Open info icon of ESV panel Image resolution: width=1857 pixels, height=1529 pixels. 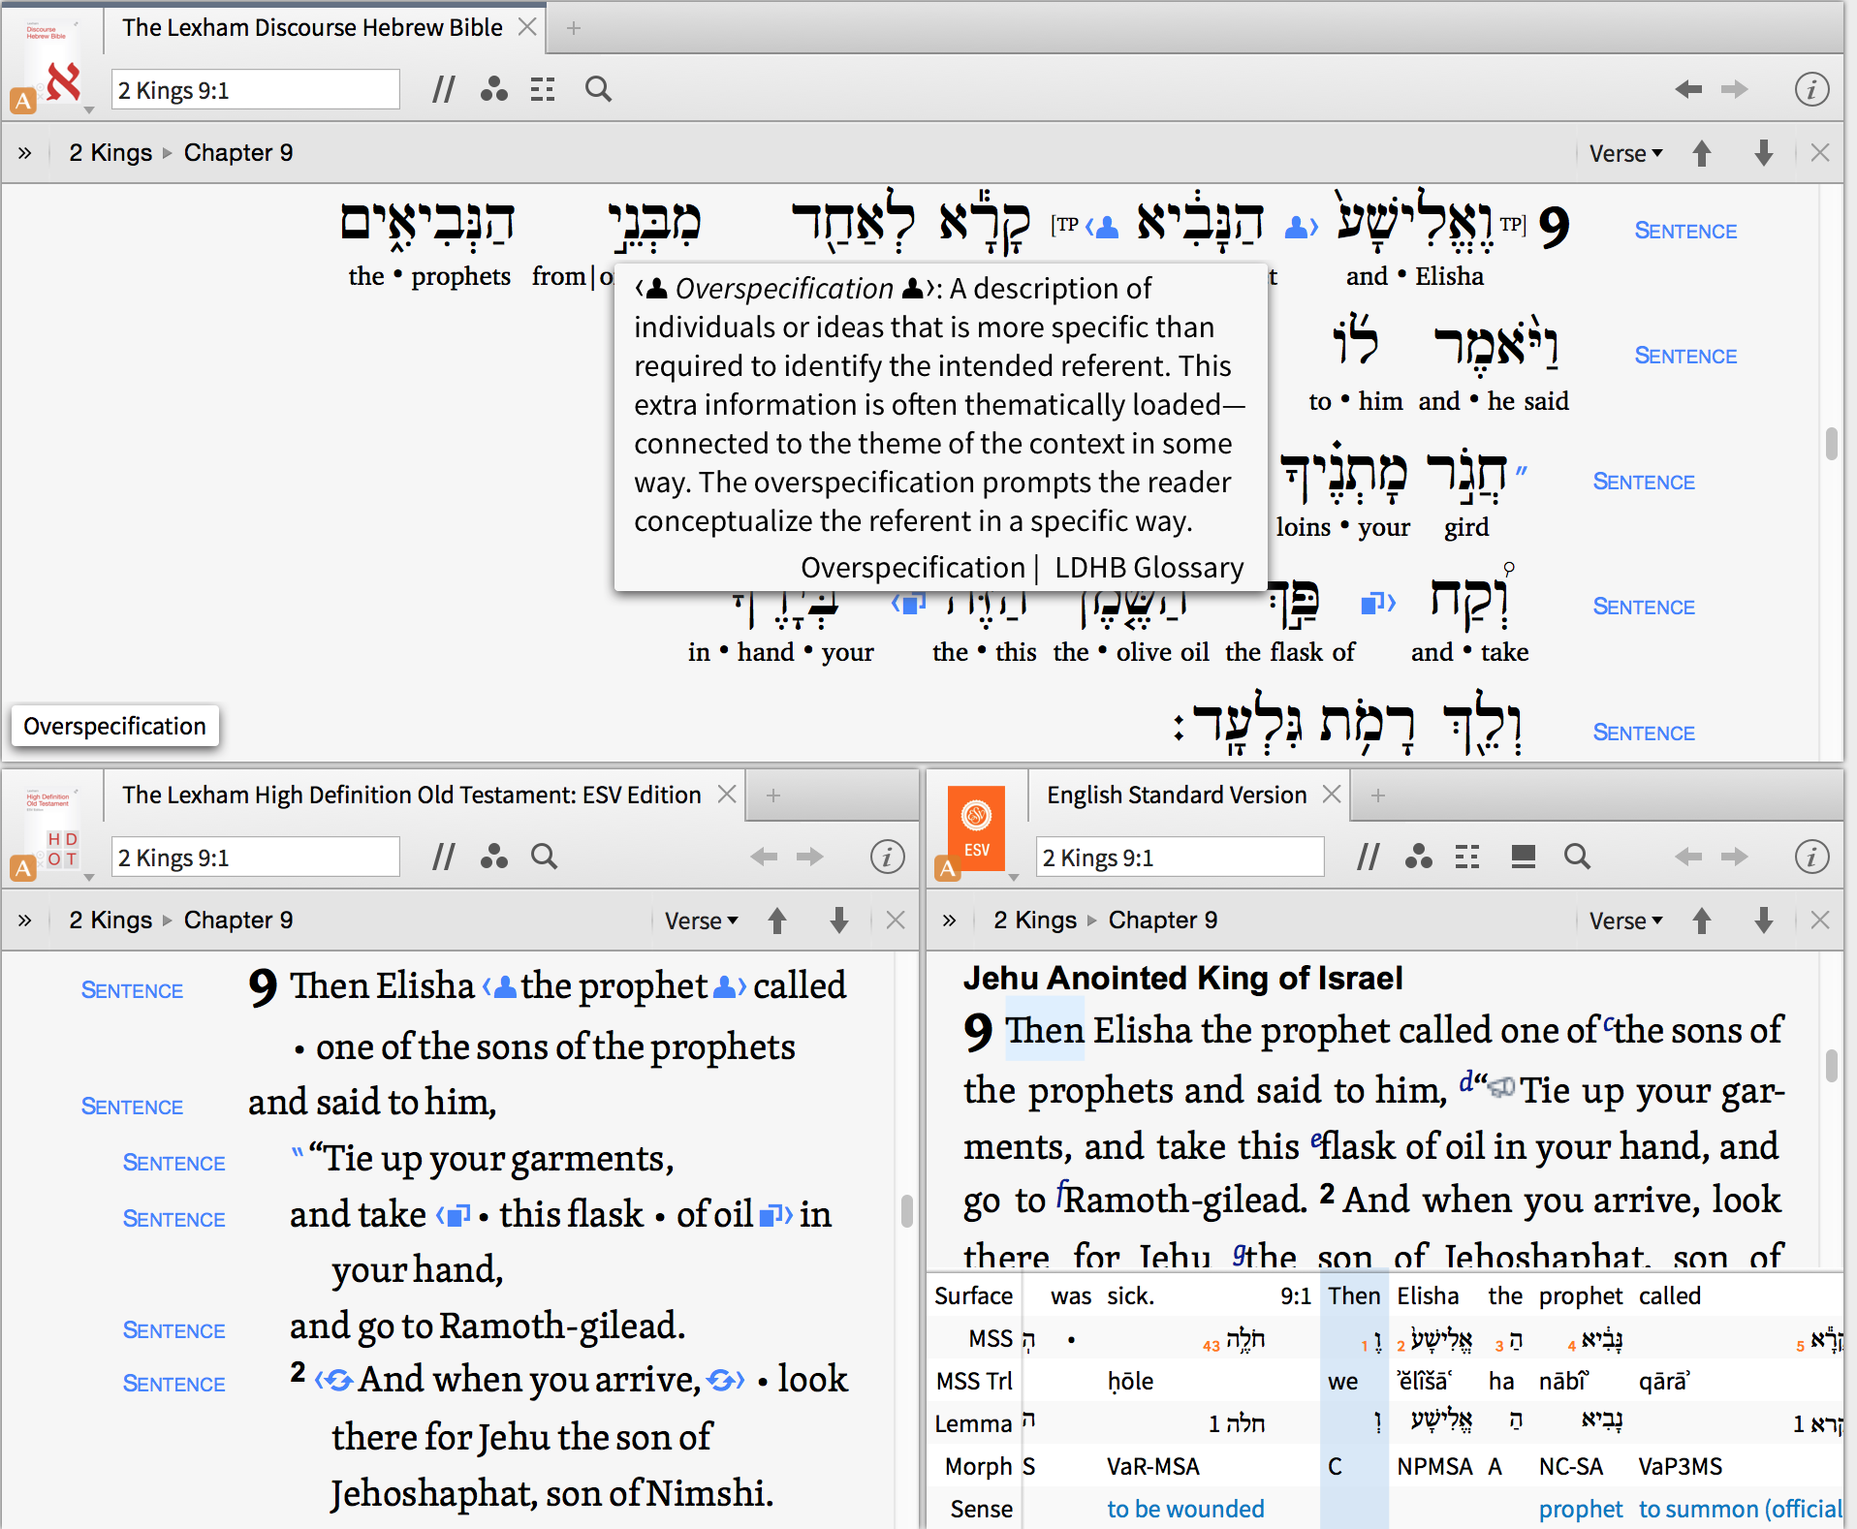tap(1811, 857)
